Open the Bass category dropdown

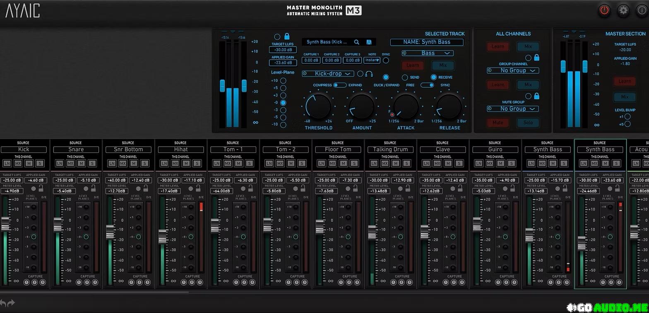coord(428,53)
